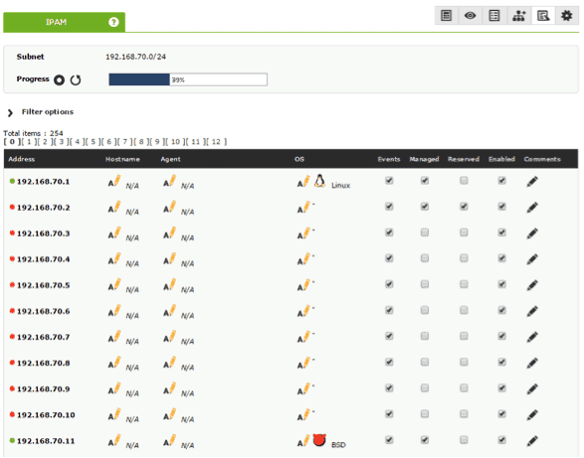Enable Managed checkbox for 192.168.70.5
Viewport: 584px width, 458px height.
pyautogui.click(x=425, y=284)
